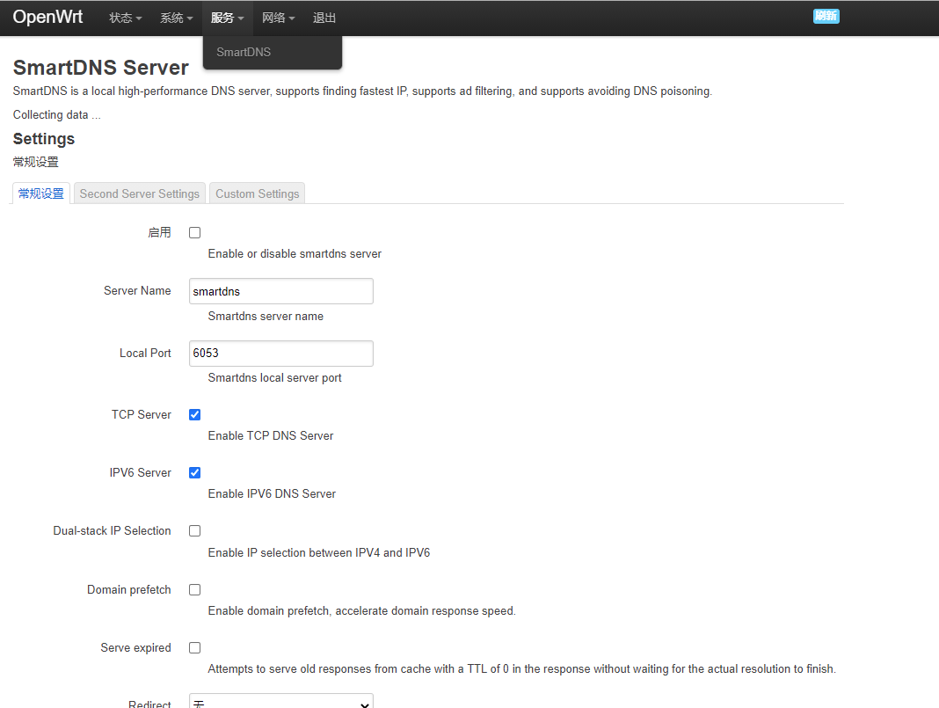
Task: Click the Domain prefetch label
Action: 128,589
